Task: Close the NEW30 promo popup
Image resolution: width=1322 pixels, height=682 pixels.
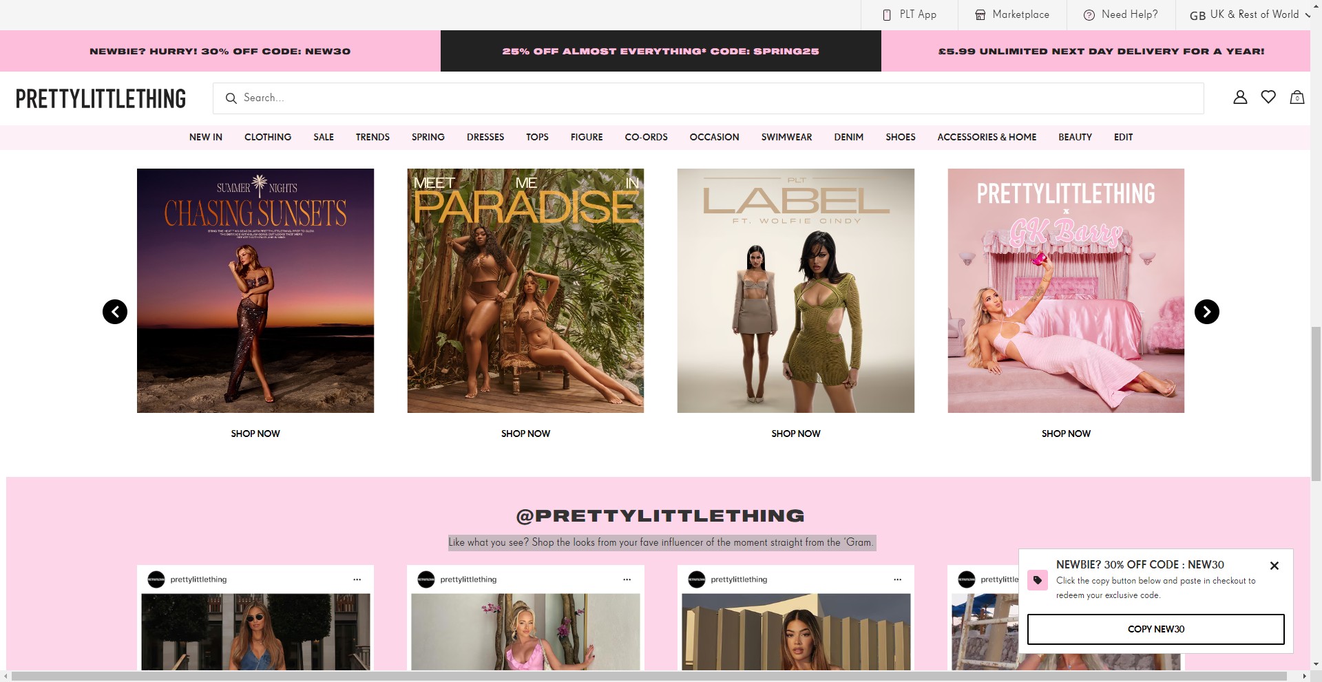Action: tap(1274, 566)
